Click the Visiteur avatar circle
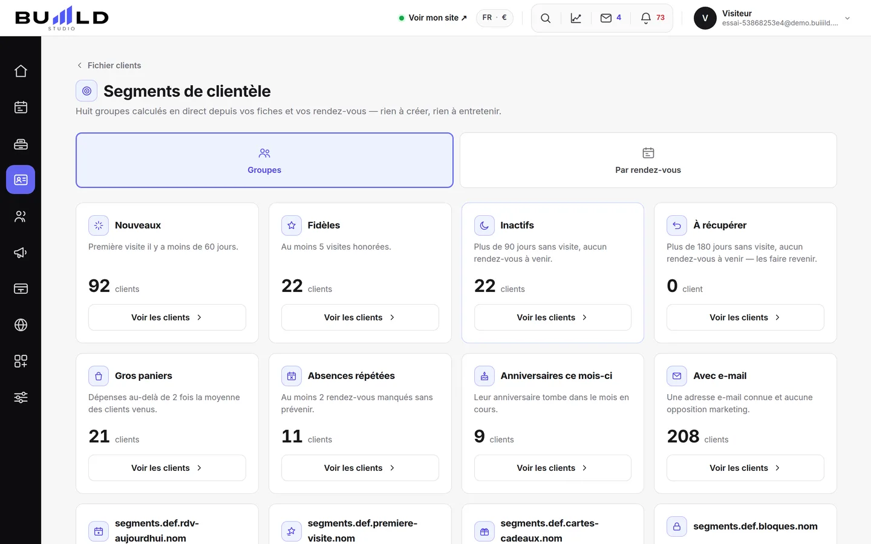 pos(705,18)
